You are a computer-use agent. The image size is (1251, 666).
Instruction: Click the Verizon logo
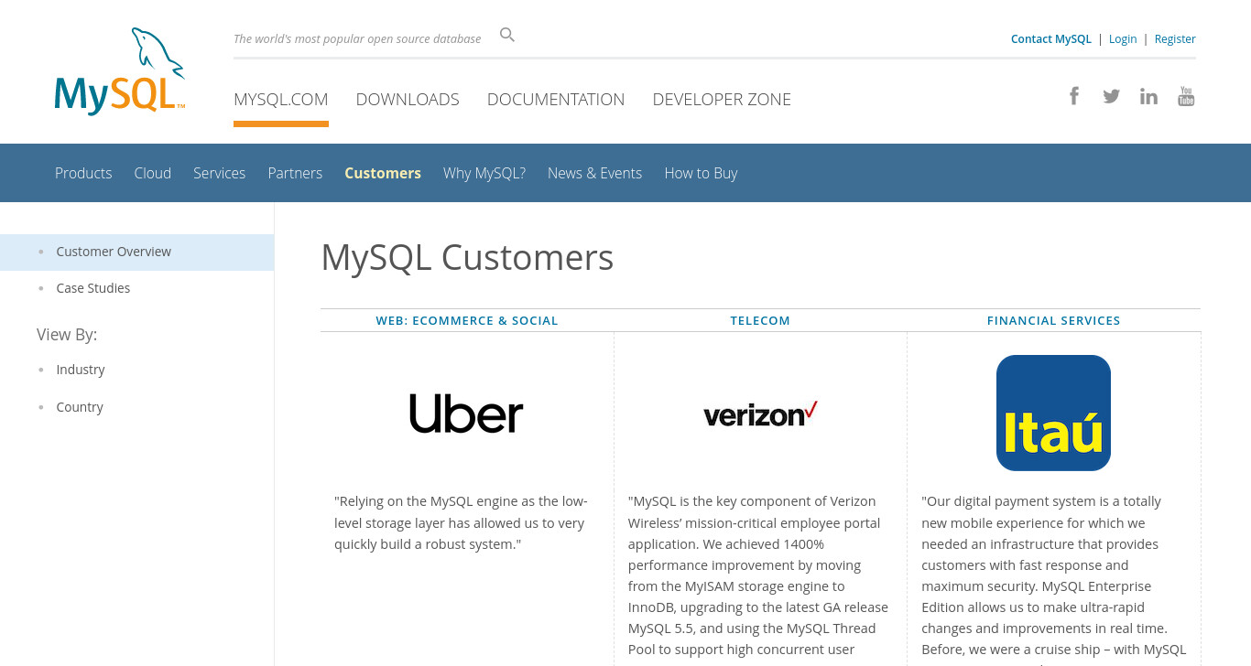pos(760,414)
